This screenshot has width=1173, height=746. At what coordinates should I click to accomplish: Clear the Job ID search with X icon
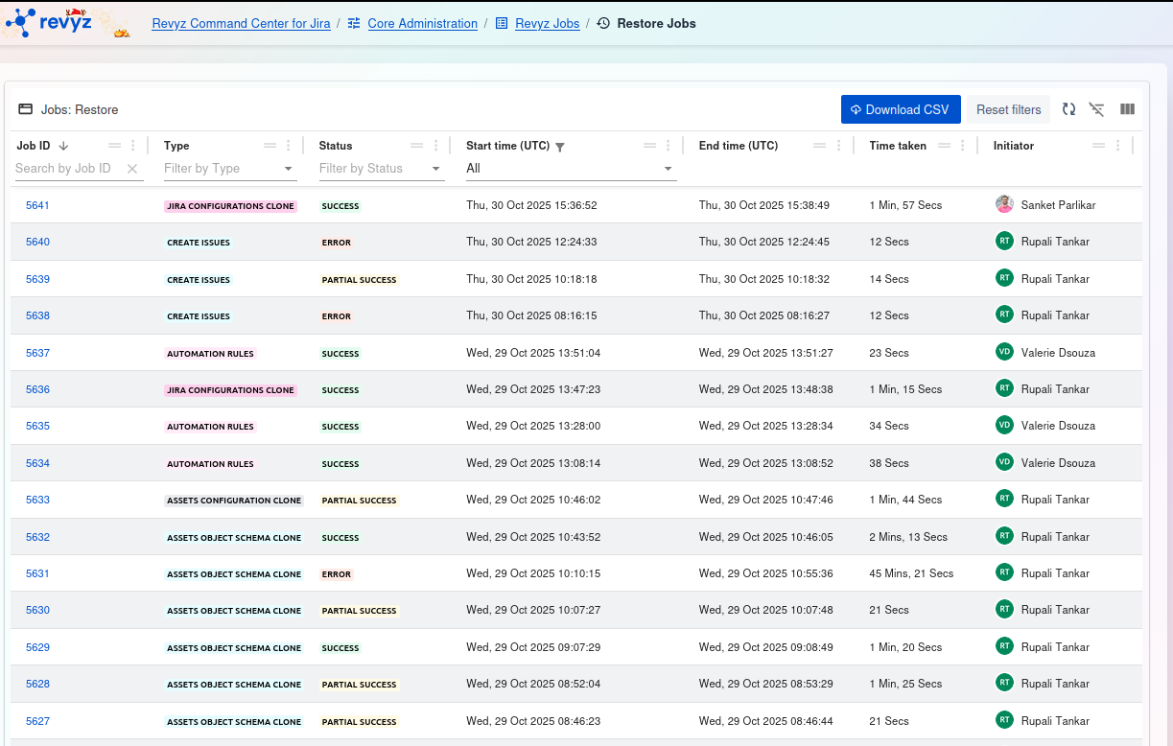click(x=132, y=169)
